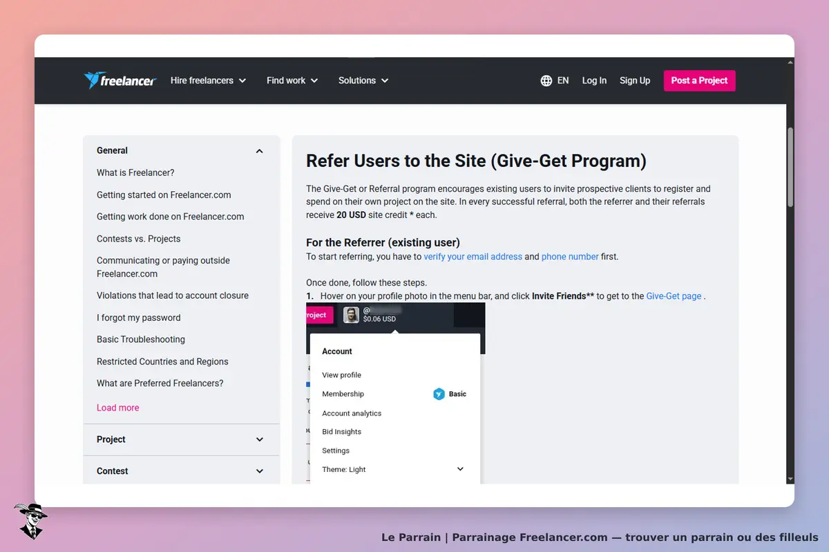Open 'Communicating or paying outside Freelancer.com' article
Image resolution: width=829 pixels, height=552 pixels.
point(163,267)
